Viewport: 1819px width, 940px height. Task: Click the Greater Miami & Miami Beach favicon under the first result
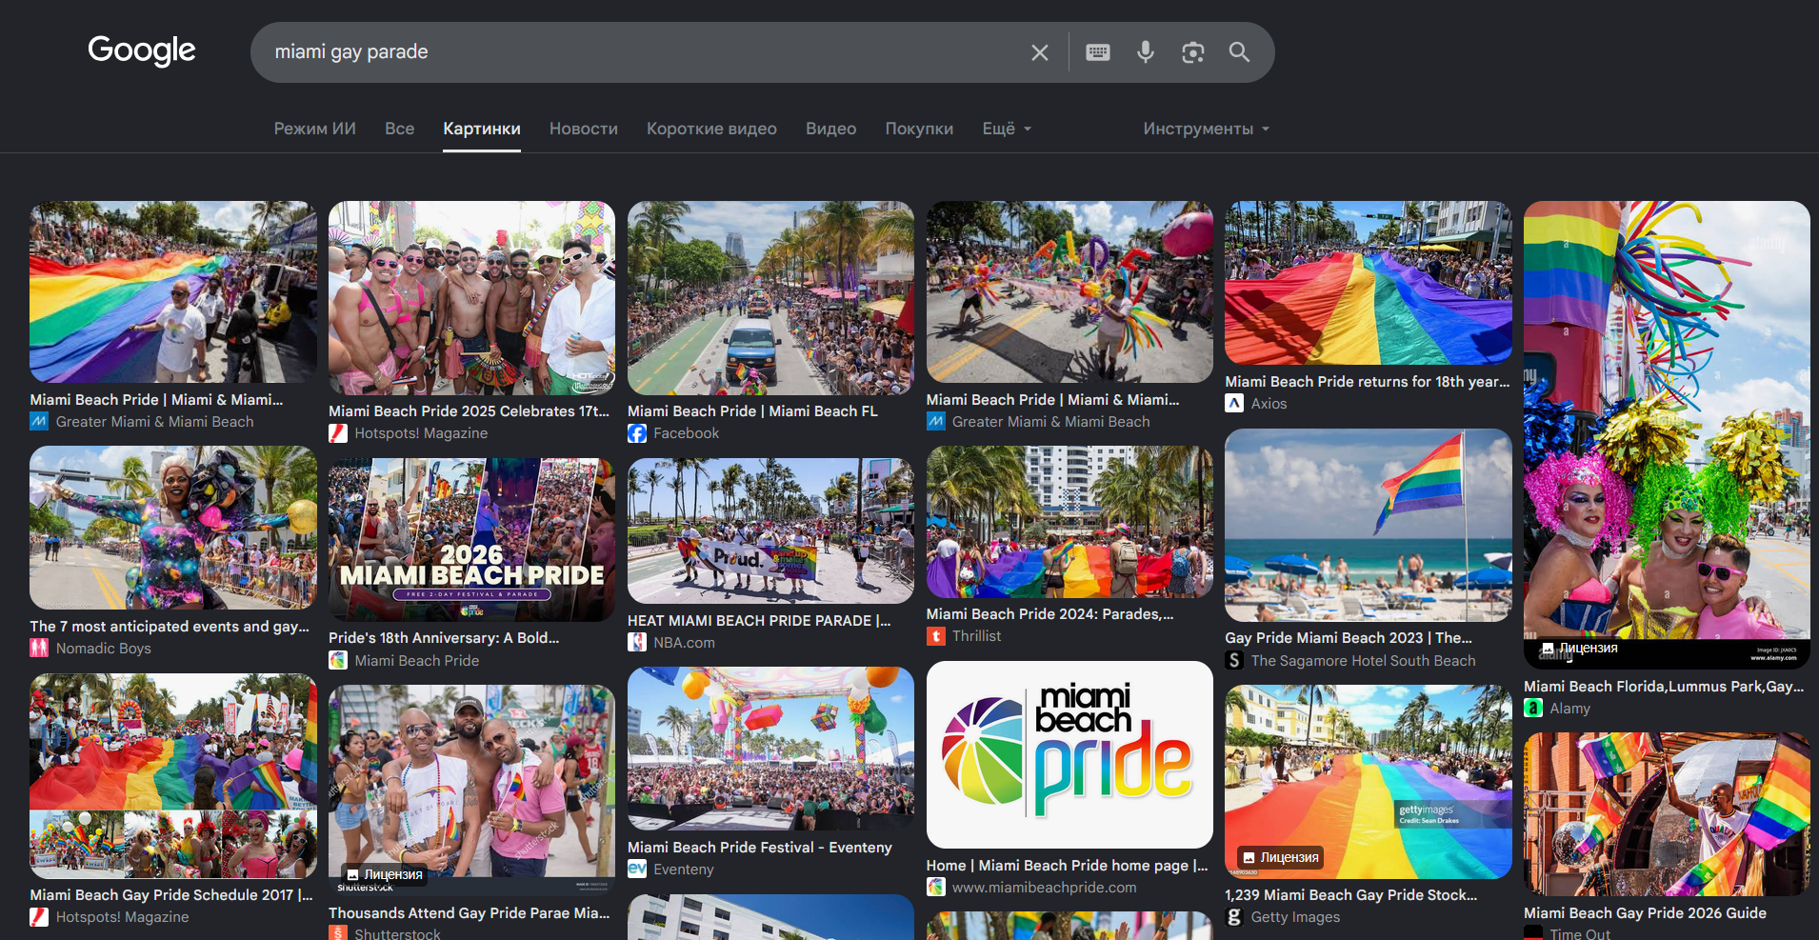(39, 421)
